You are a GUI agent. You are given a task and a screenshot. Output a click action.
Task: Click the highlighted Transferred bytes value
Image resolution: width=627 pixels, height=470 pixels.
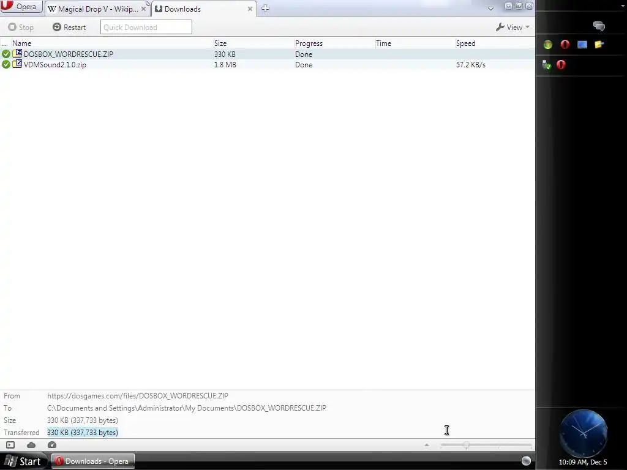tap(83, 433)
